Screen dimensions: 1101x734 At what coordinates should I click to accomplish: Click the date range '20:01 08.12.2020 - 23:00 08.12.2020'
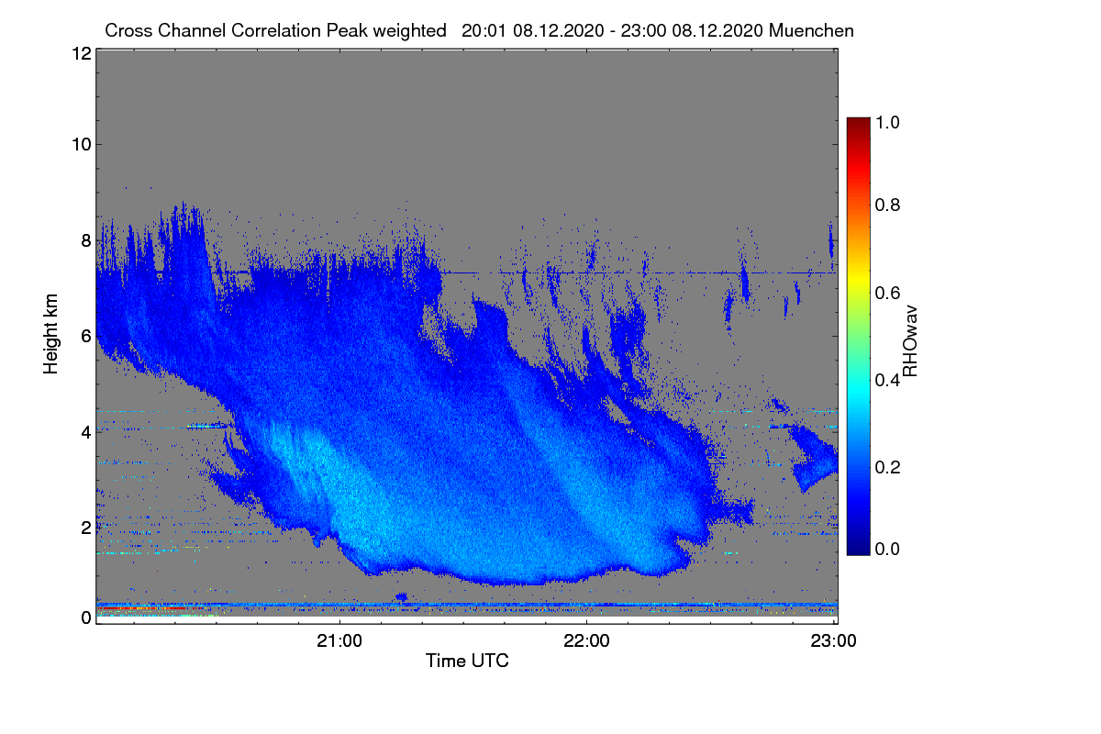613,30
